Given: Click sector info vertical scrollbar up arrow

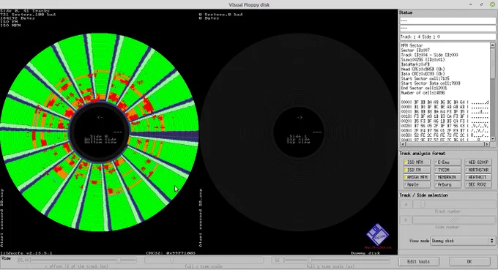Looking at the screenshot, I should tap(493, 45).
